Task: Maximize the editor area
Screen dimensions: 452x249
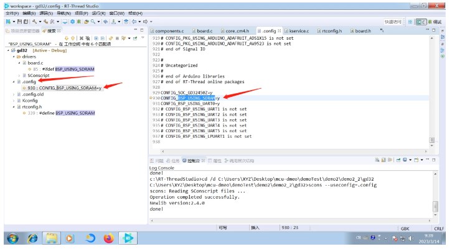Action: point(433,30)
